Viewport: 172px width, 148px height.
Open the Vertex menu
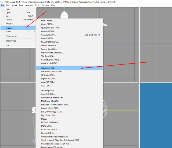(x=14, y=5)
